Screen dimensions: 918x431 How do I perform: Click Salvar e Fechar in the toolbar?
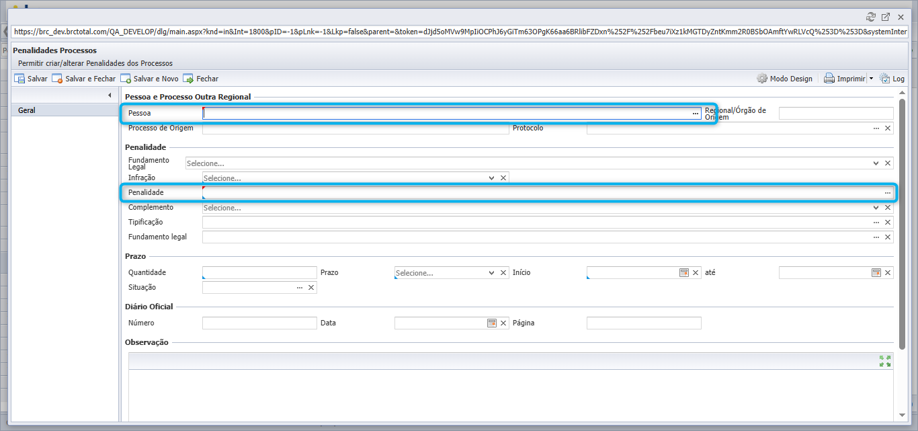pyautogui.click(x=84, y=79)
